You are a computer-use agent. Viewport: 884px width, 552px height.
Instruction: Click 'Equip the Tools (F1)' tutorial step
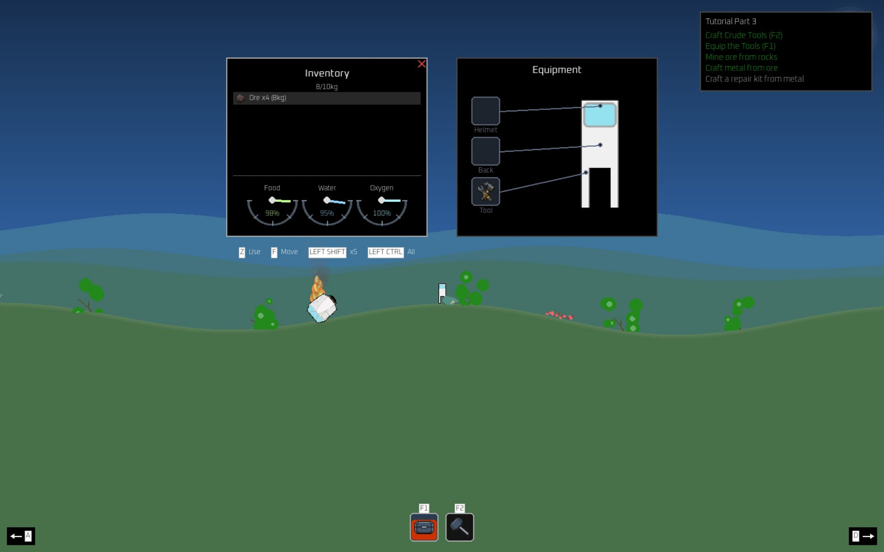(x=740, y=46)
